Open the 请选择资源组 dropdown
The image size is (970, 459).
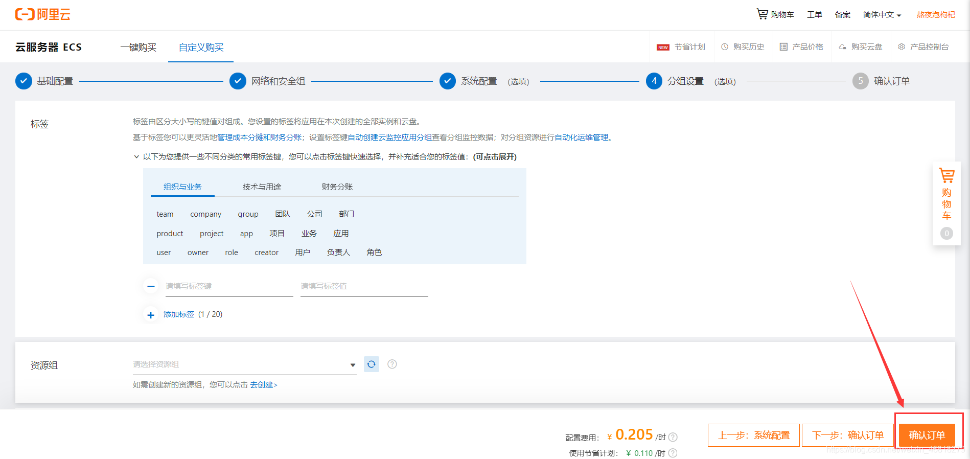pos(244,364)
